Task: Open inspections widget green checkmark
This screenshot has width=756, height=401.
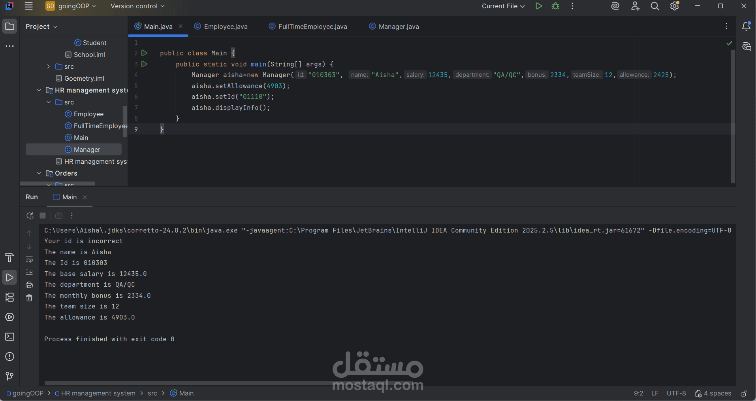Action: [x=729, y=43]
